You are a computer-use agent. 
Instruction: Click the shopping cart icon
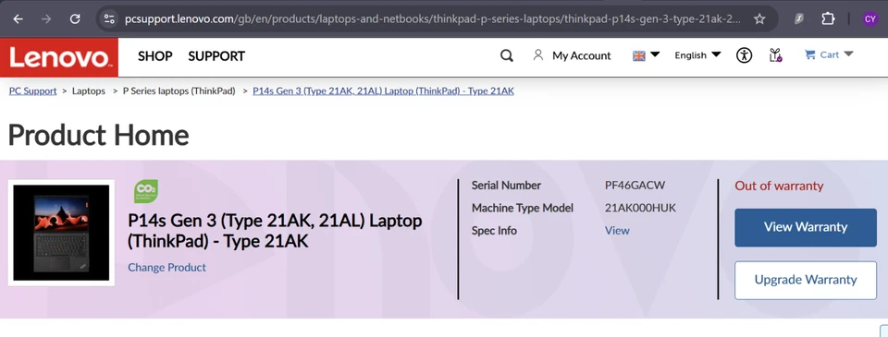[810, 54]
